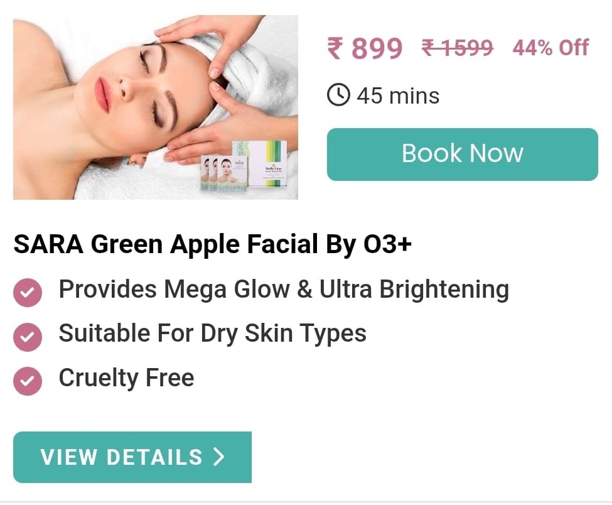Click the chevron arrow in View Details
This screenshot has height=505, width=612.
click(219, 457)
